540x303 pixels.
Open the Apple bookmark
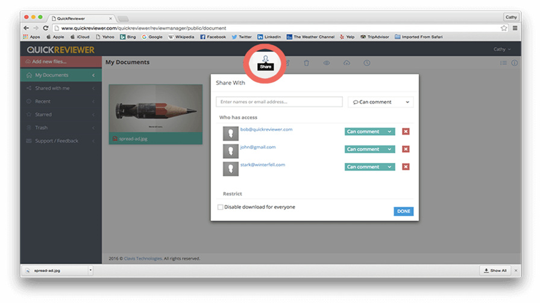tap(55, 37)
